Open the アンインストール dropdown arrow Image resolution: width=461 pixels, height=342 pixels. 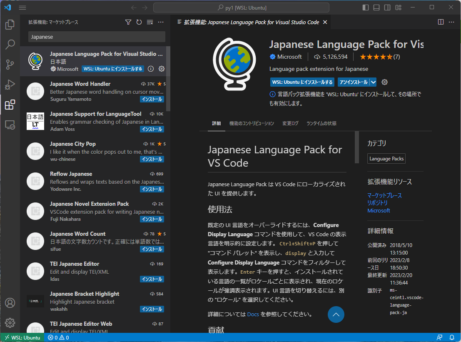pos(373,82)
